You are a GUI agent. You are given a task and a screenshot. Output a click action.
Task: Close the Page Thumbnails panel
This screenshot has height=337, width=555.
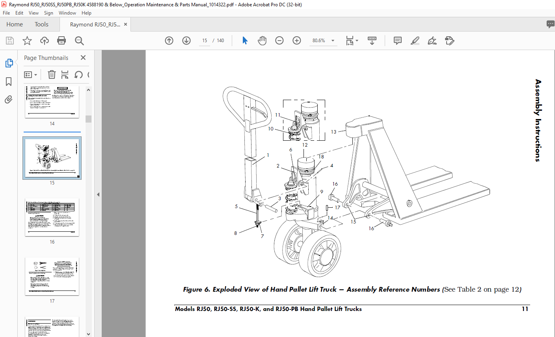(x=83, y=58)
